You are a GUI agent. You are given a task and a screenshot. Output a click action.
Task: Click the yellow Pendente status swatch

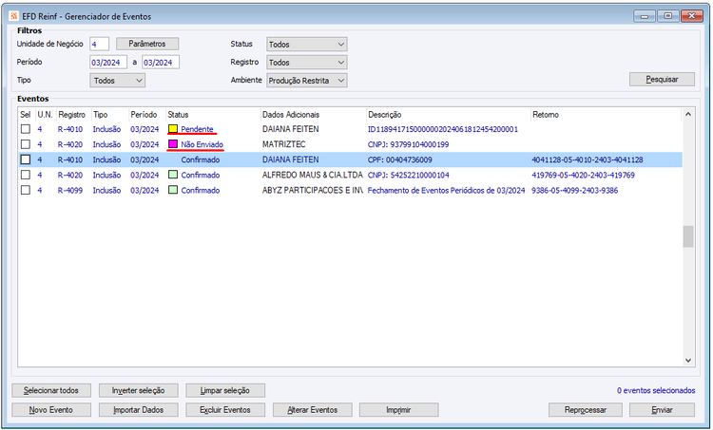[173, 129]
